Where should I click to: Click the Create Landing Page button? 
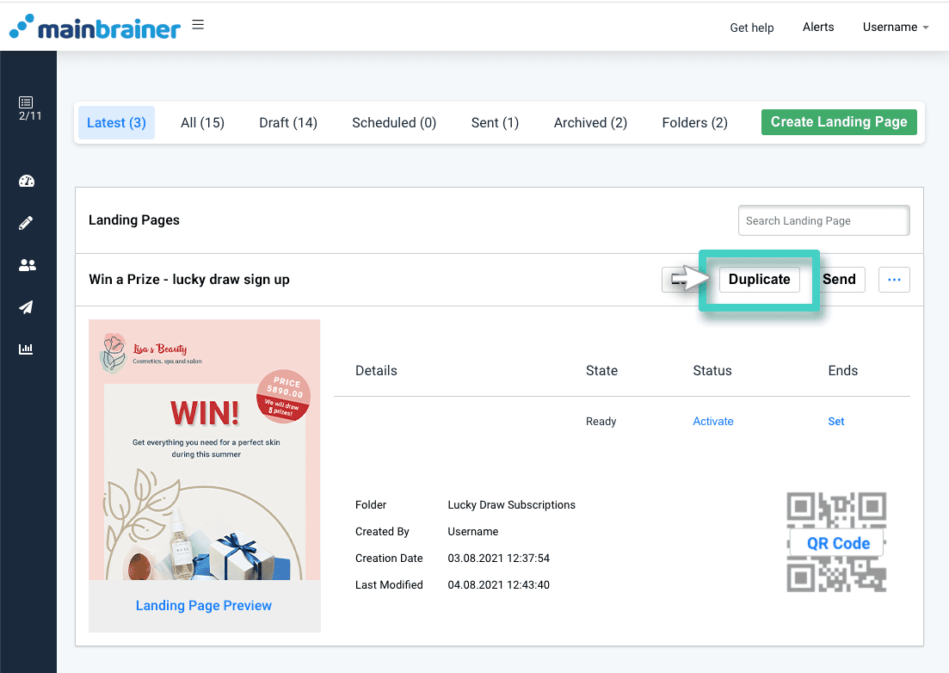pos(839,121)
